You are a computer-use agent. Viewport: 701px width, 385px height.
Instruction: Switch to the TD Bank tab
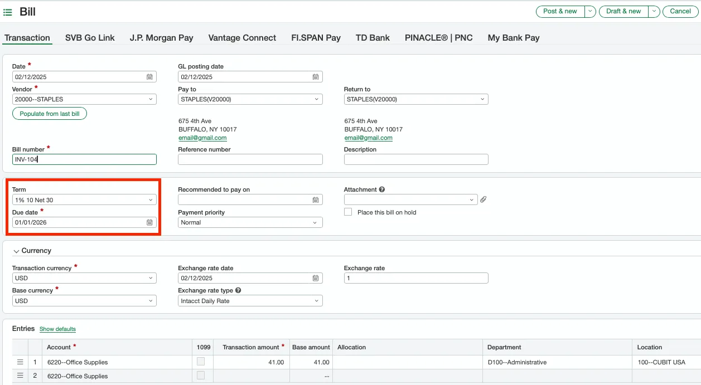pos(373,38)
